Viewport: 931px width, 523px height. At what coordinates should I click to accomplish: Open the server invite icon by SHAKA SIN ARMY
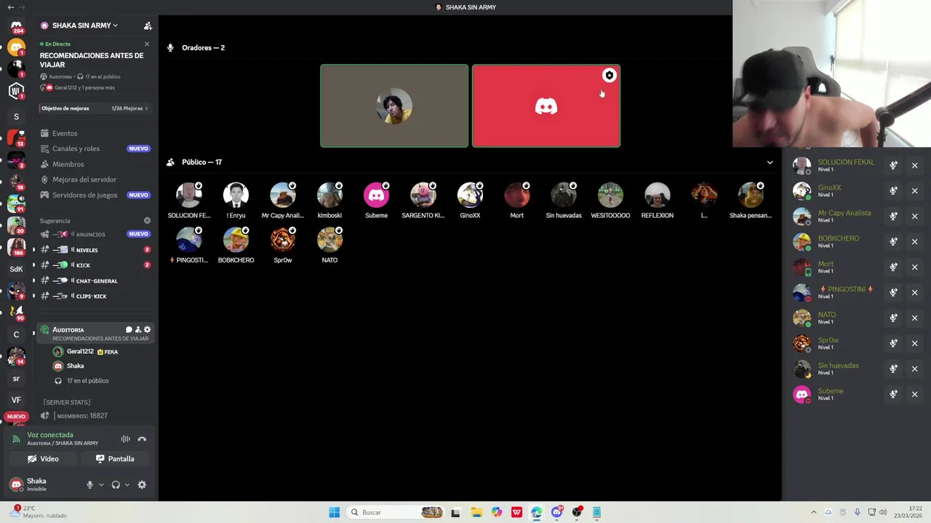tap(148, 25)
